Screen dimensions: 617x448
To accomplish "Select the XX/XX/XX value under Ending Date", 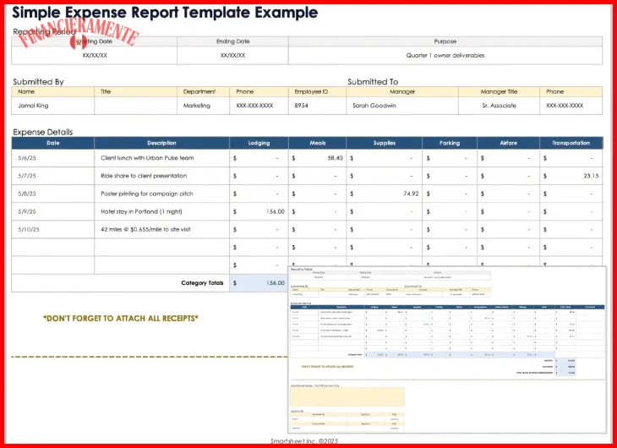I will coord(232,56).
